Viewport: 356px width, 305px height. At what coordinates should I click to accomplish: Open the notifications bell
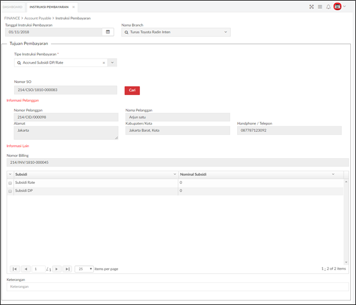click(328, 7)
